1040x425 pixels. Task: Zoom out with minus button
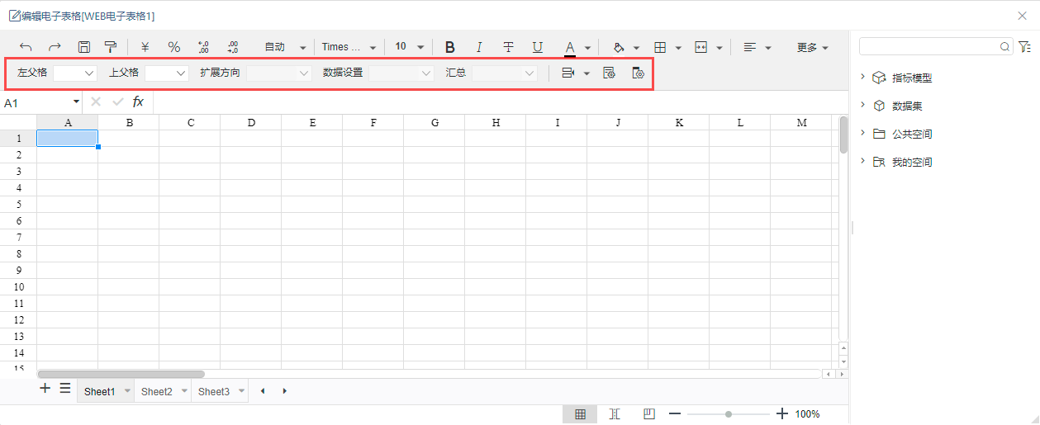pos(675,414)
